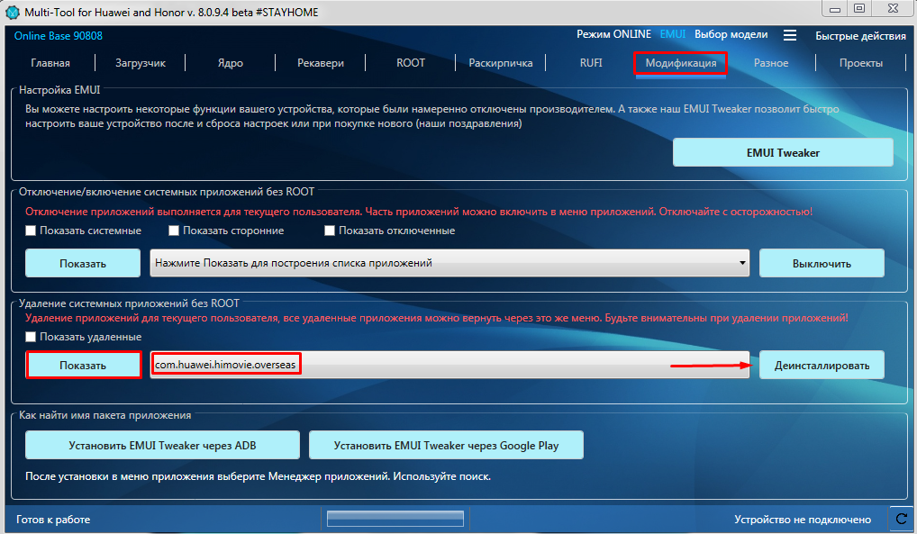Open the hamburger menu icon
The image size is (917, 534).
[x=789, y=36]
